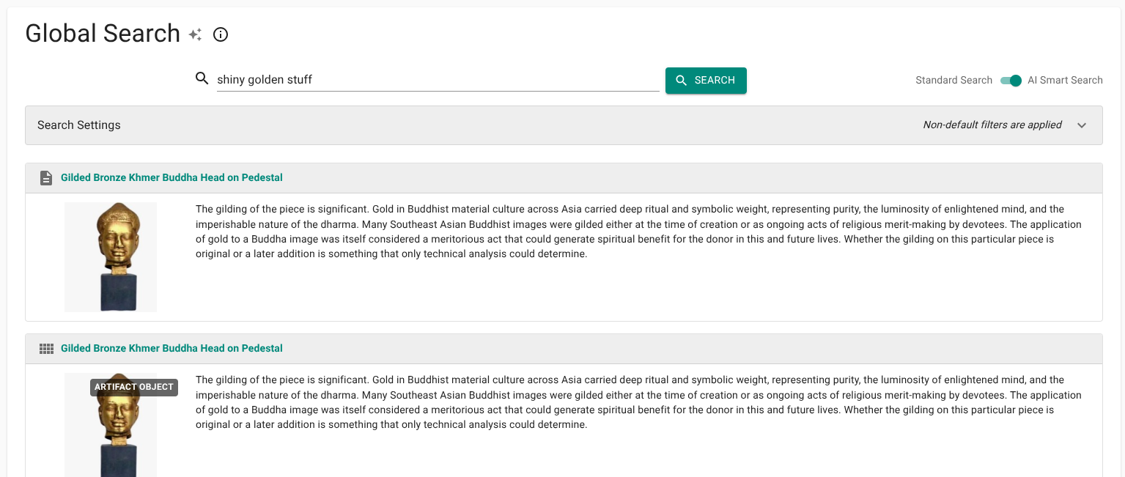Click the magnifier icon inside the SEARCH button

click(682, 81)
